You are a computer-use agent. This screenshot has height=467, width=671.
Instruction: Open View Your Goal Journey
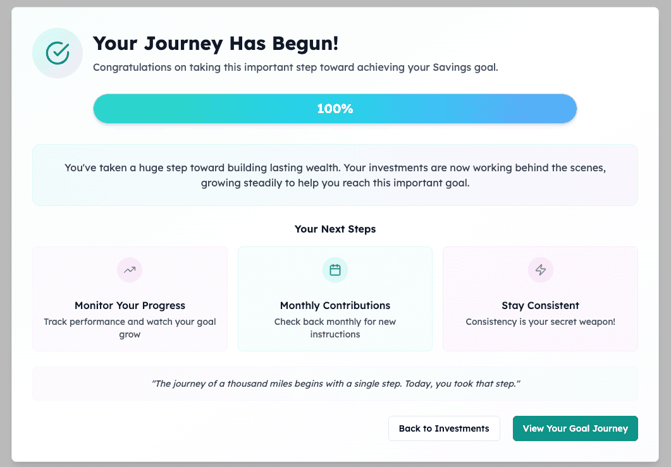[575, 428]
